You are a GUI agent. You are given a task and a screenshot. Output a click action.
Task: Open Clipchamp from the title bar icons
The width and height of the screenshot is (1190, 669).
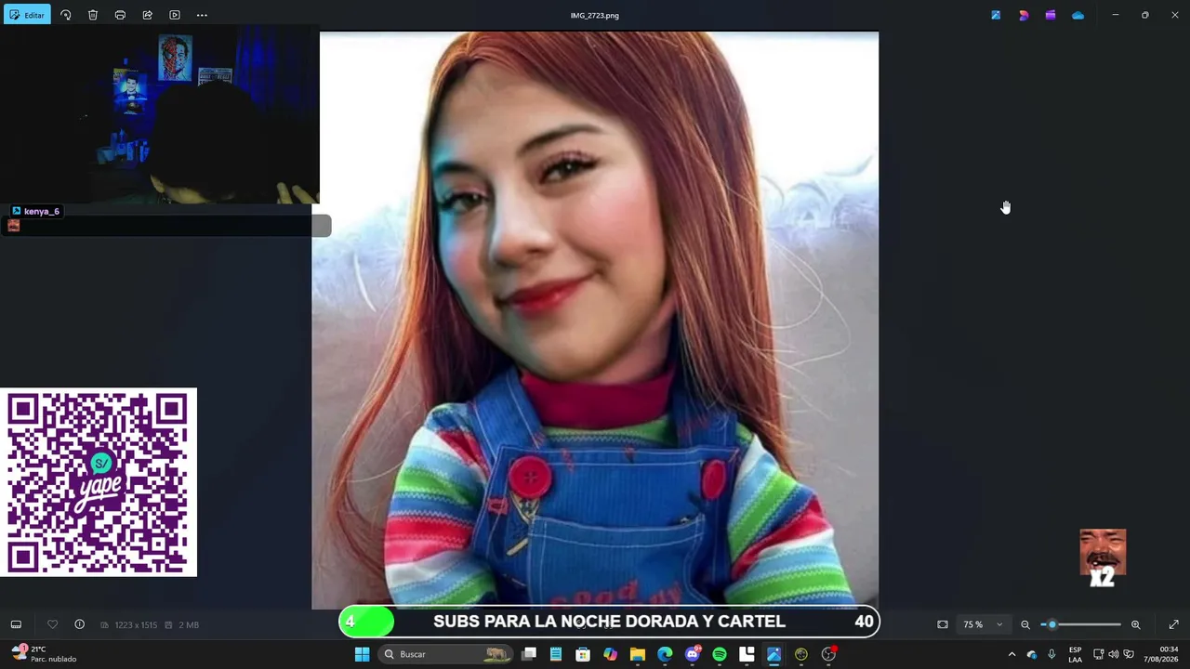coord(1051,15)
